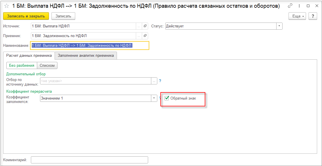Image resolution: width=322 pixels, height=166 pixels.
Task: Open the Коэффициент заполняется dropdown list
Action: point(154,98)
